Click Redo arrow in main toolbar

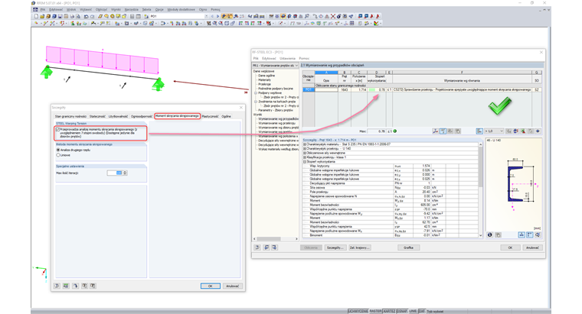[92, 16]
